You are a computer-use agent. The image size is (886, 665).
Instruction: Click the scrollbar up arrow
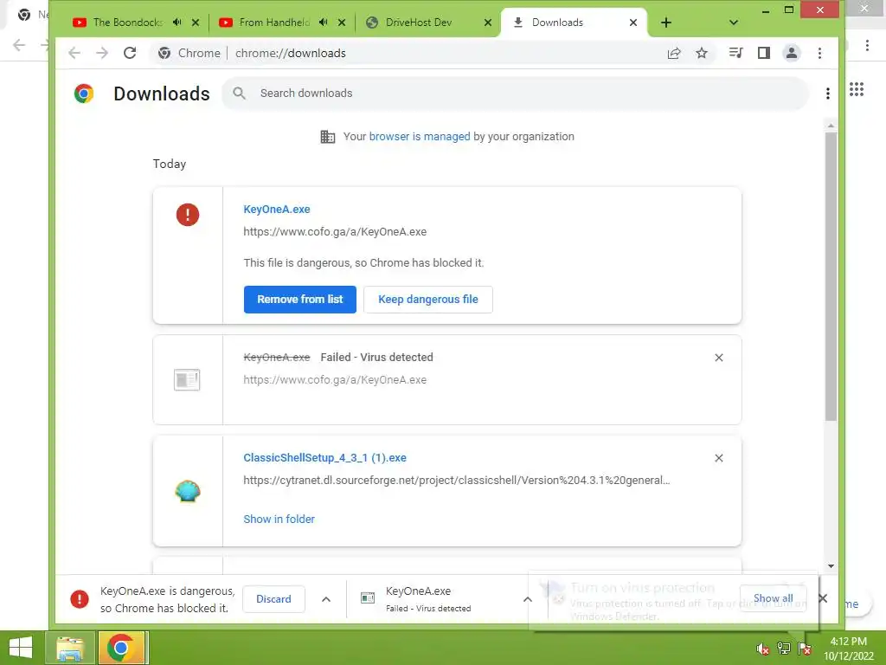tap(831, 126)
